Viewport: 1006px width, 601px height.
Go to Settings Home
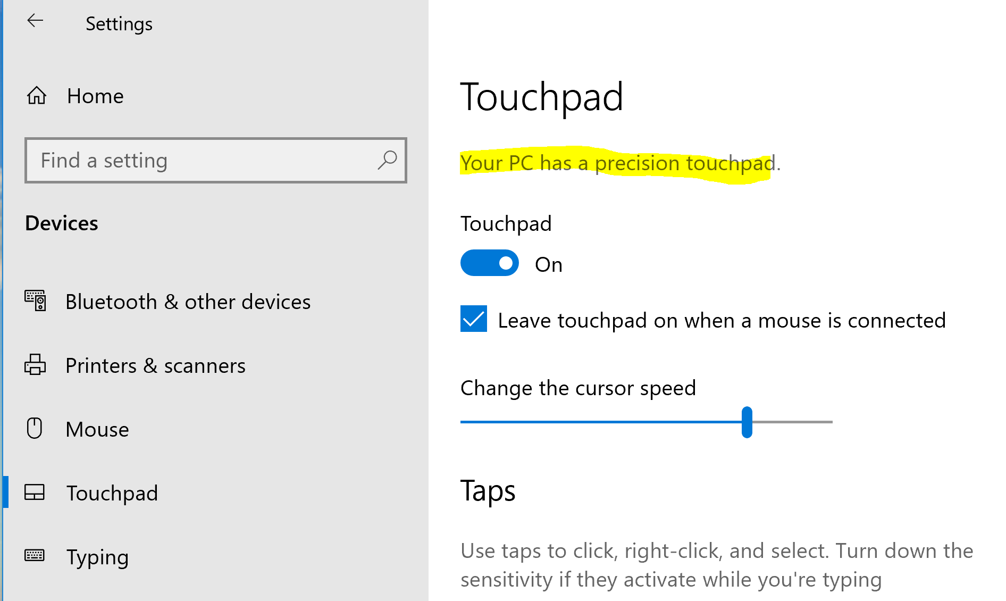coord(95,95)
